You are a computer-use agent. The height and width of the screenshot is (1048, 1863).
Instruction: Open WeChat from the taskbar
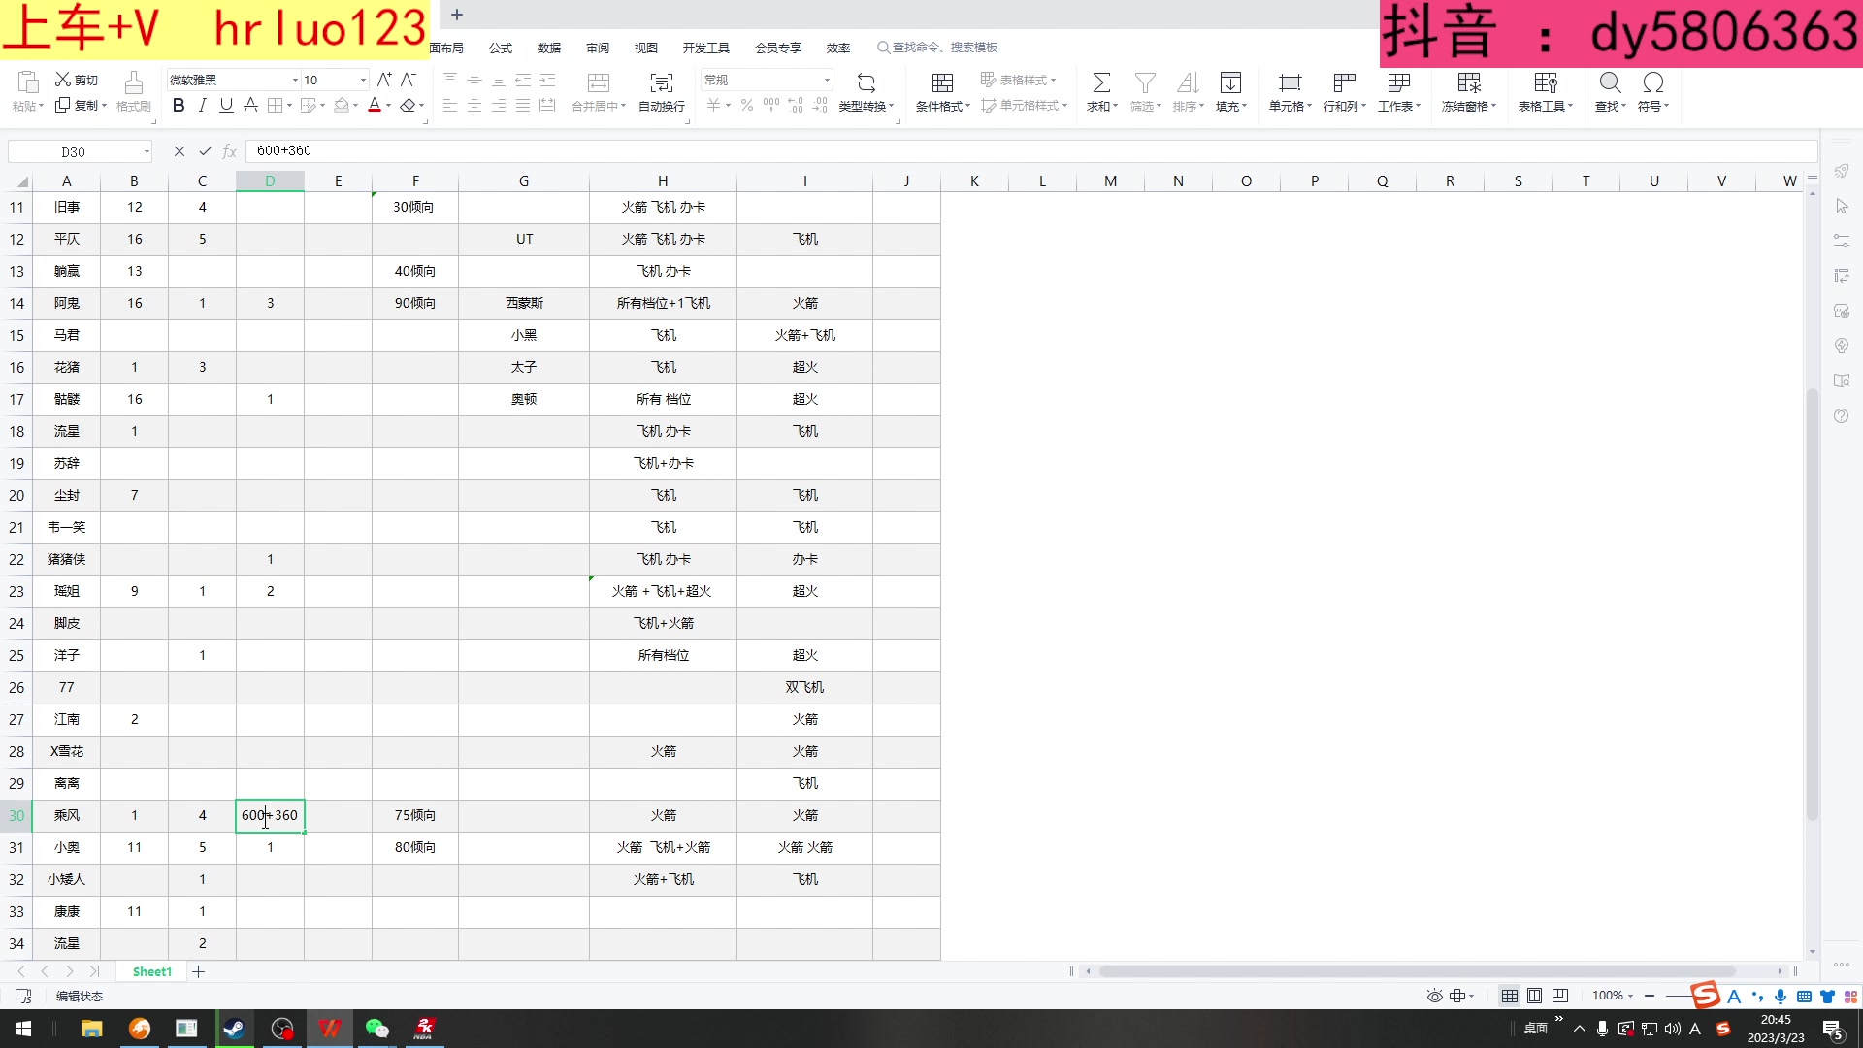click(x=376, y=1029)
